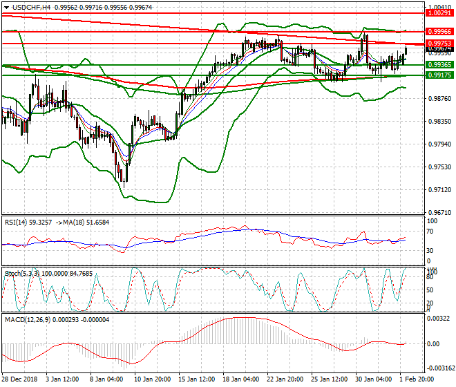Click the 0.97530 price scale value
456x387 pixels.
(x=439, y=167)
